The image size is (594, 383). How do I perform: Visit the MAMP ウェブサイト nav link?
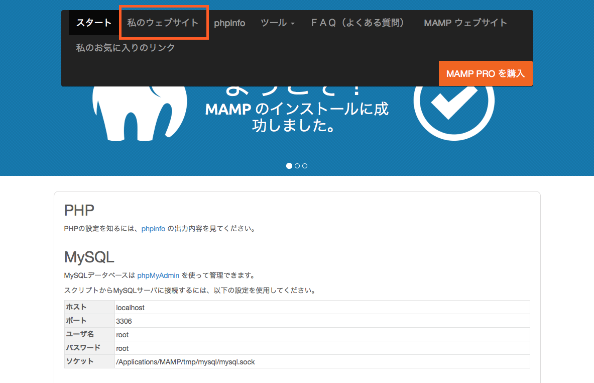[465, 23]
